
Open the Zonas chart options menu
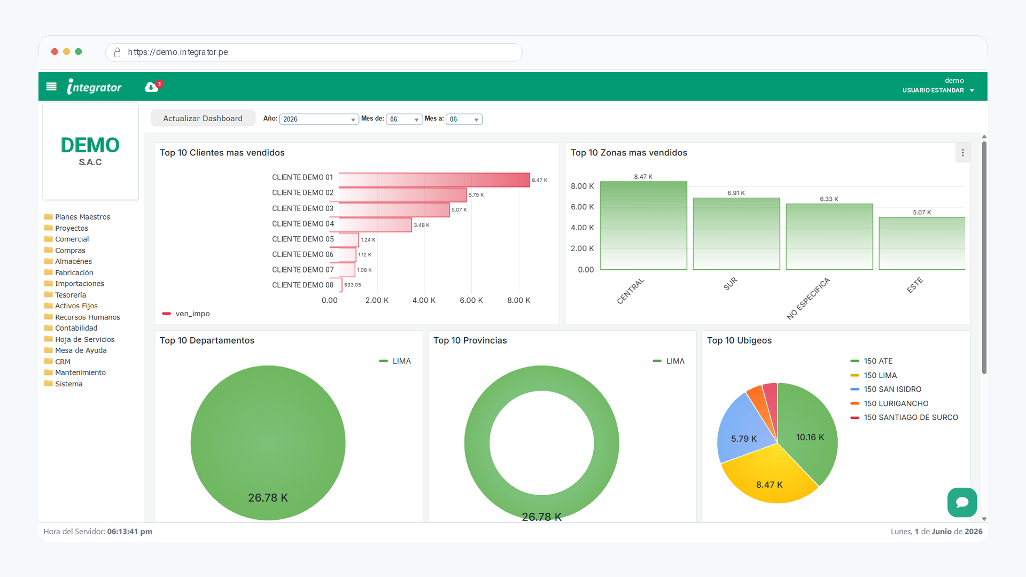point(962,153)
